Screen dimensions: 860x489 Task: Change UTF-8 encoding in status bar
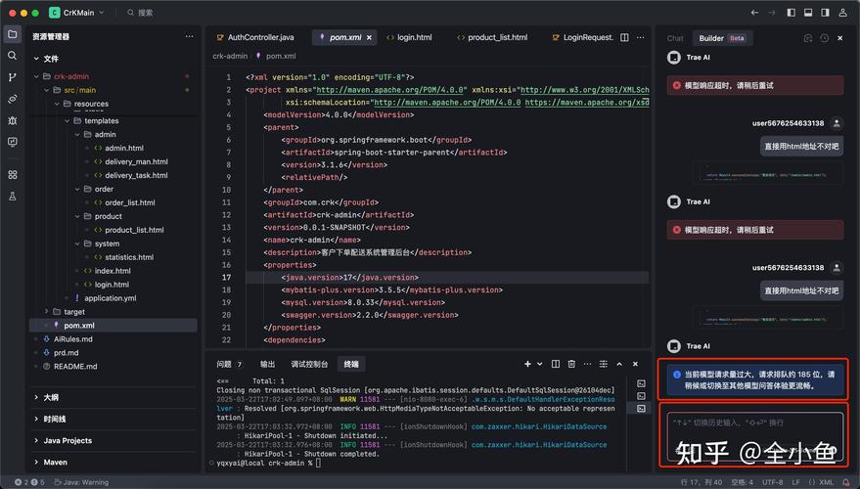[772, 482]
